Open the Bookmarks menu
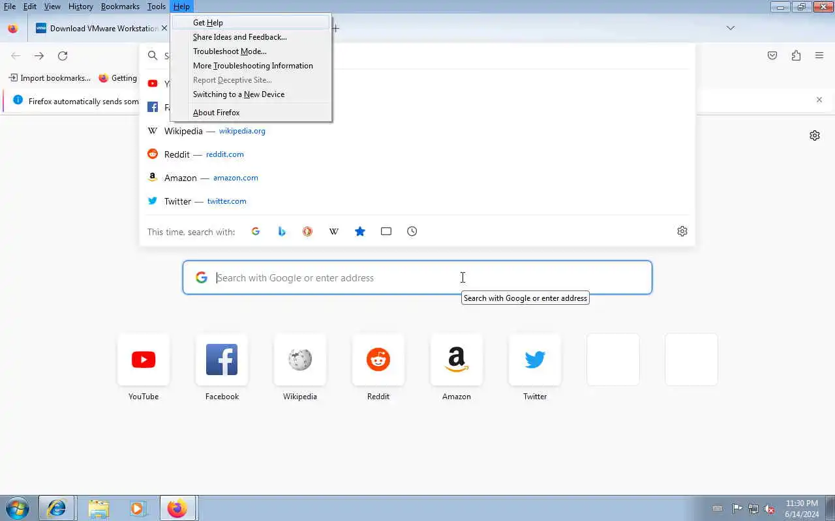 [x=120, y=7]
